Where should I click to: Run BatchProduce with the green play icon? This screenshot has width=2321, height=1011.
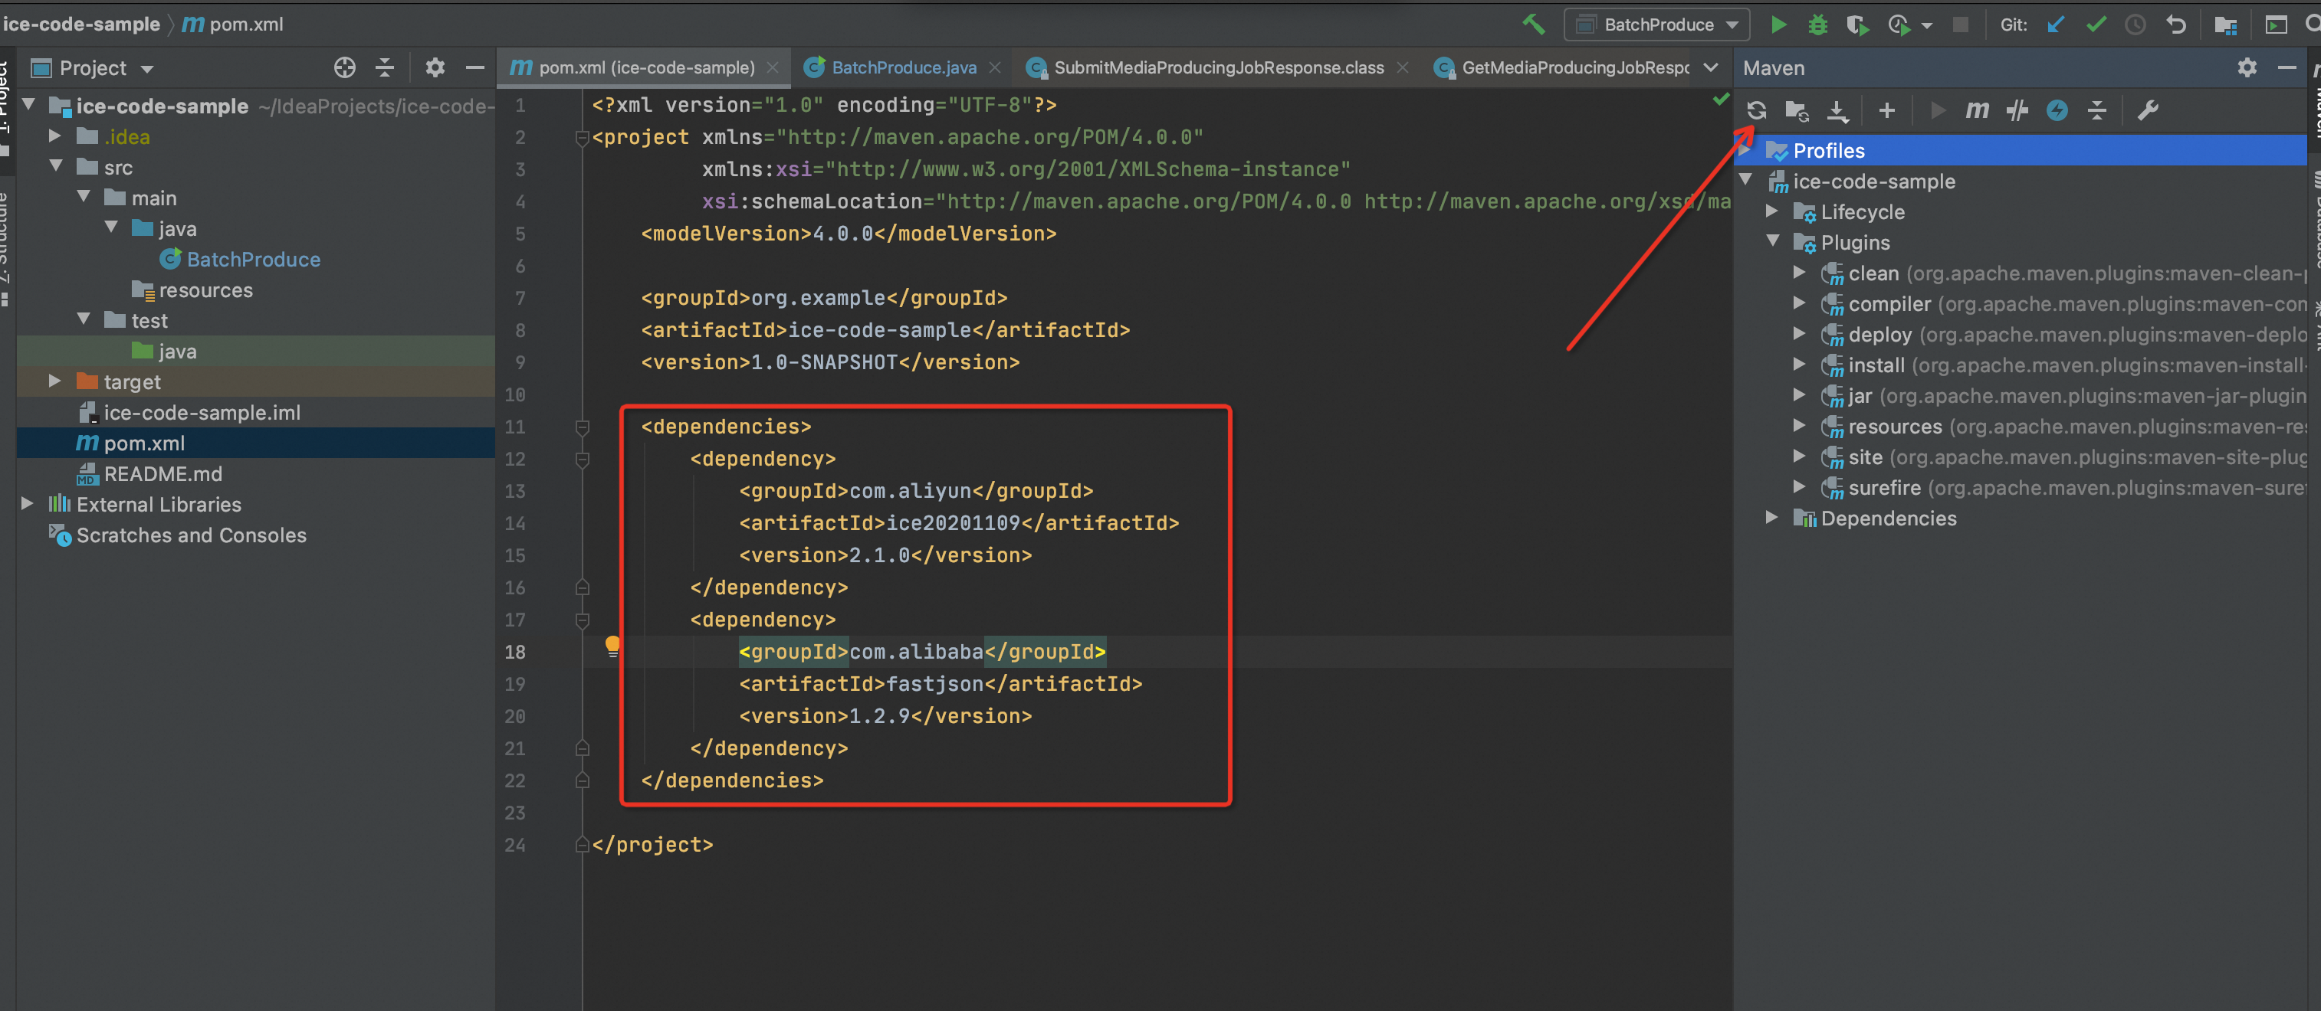click(1778, 25)
